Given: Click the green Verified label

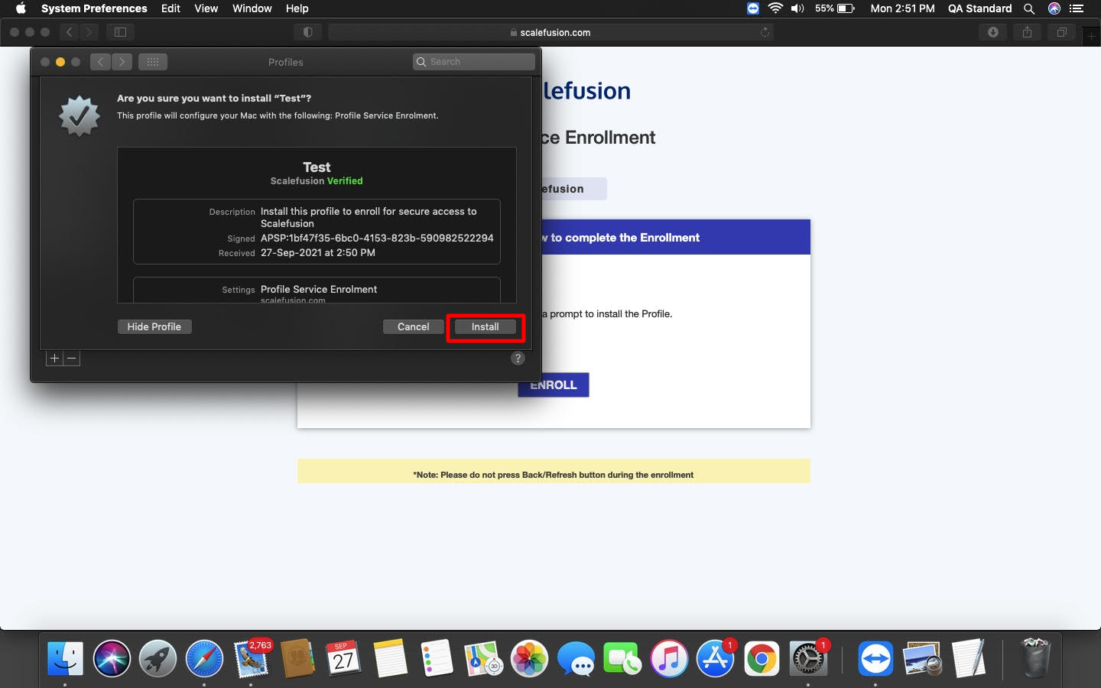Looking at the screenshot, I should point(345,181).
